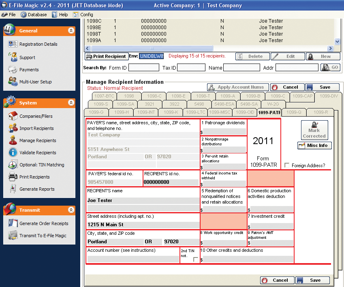Open Registration Details in the sidebar
The height and width of the screenshot is (287, 344).
38,44
